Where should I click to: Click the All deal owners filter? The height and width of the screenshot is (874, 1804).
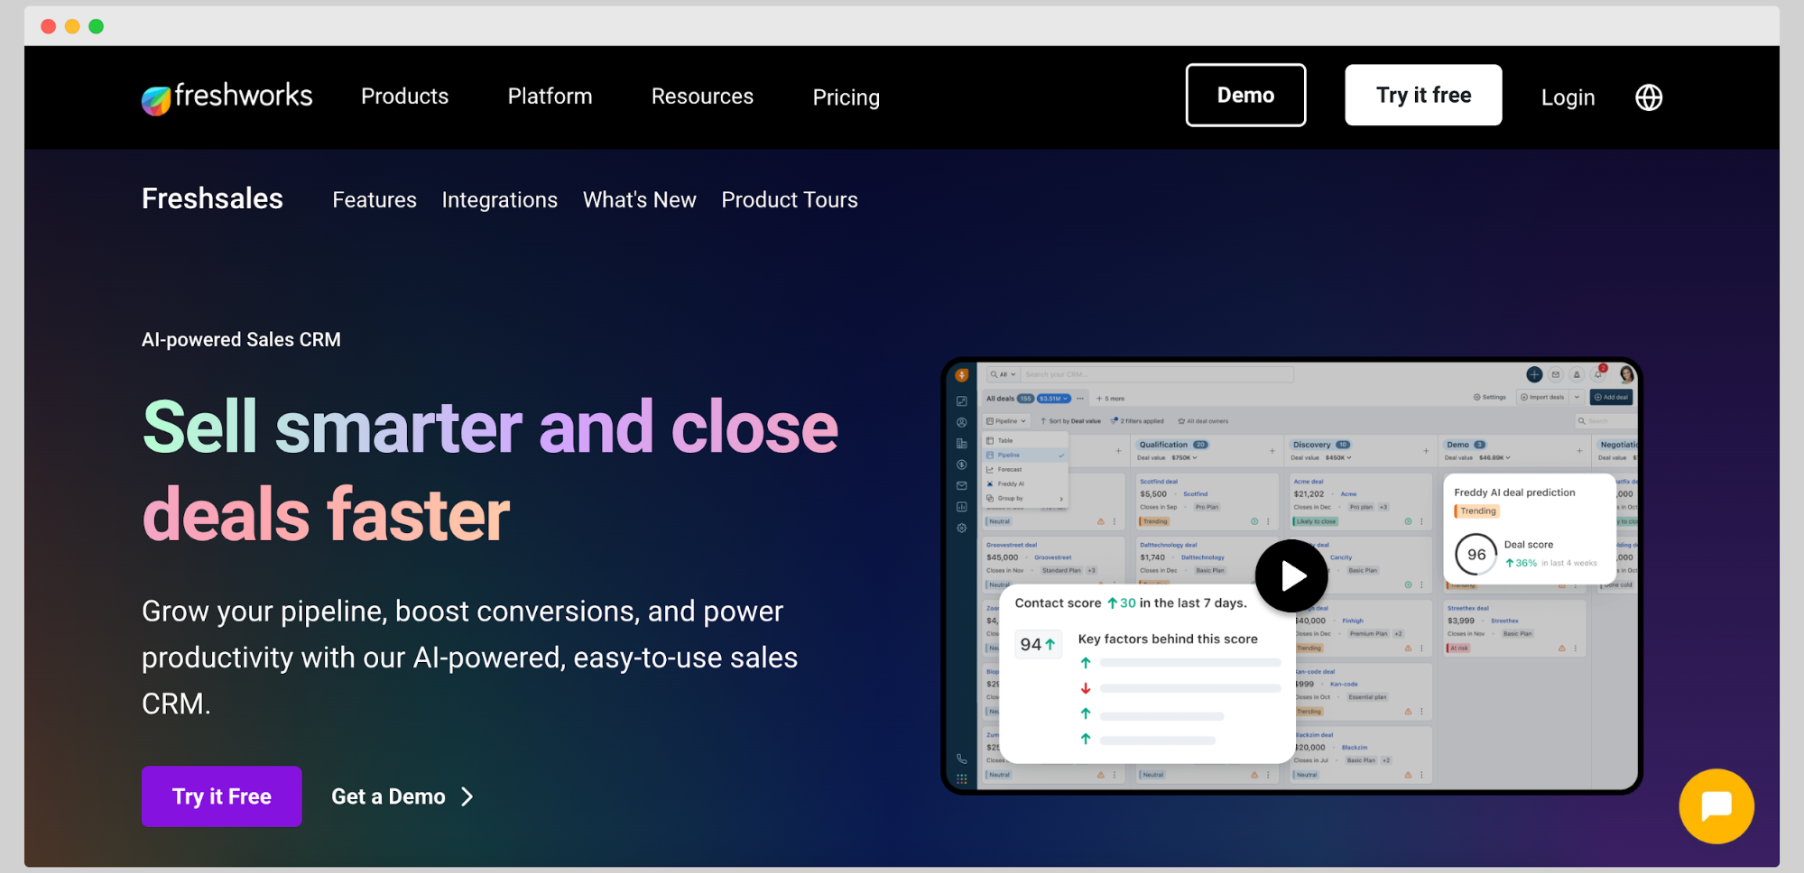click(x=1203, y=421)
